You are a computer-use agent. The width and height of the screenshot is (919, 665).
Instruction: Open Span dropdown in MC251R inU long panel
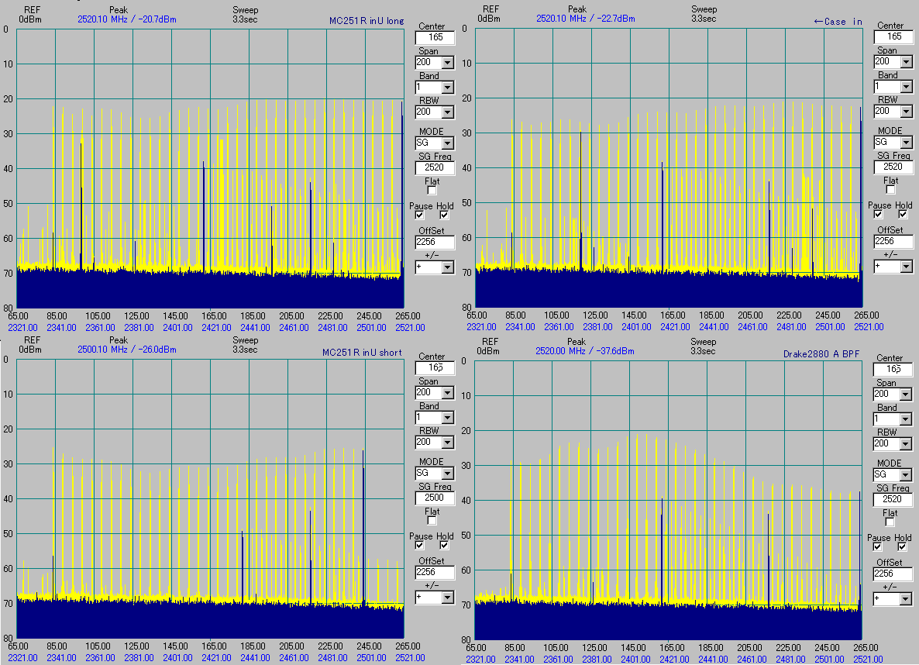coord(447,63)
